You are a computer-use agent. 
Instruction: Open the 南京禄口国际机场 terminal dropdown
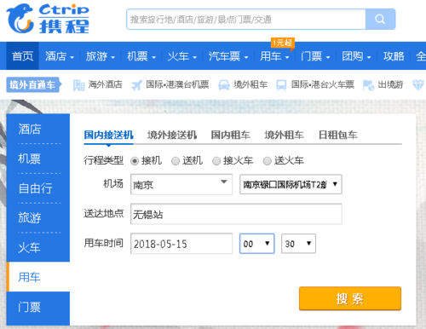[291, 184]
